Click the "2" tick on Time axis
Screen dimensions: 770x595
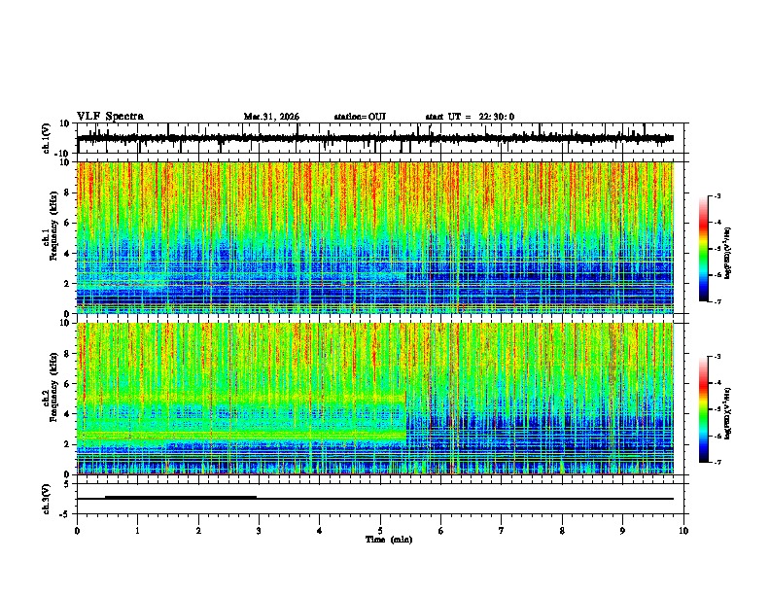point(198,531)
